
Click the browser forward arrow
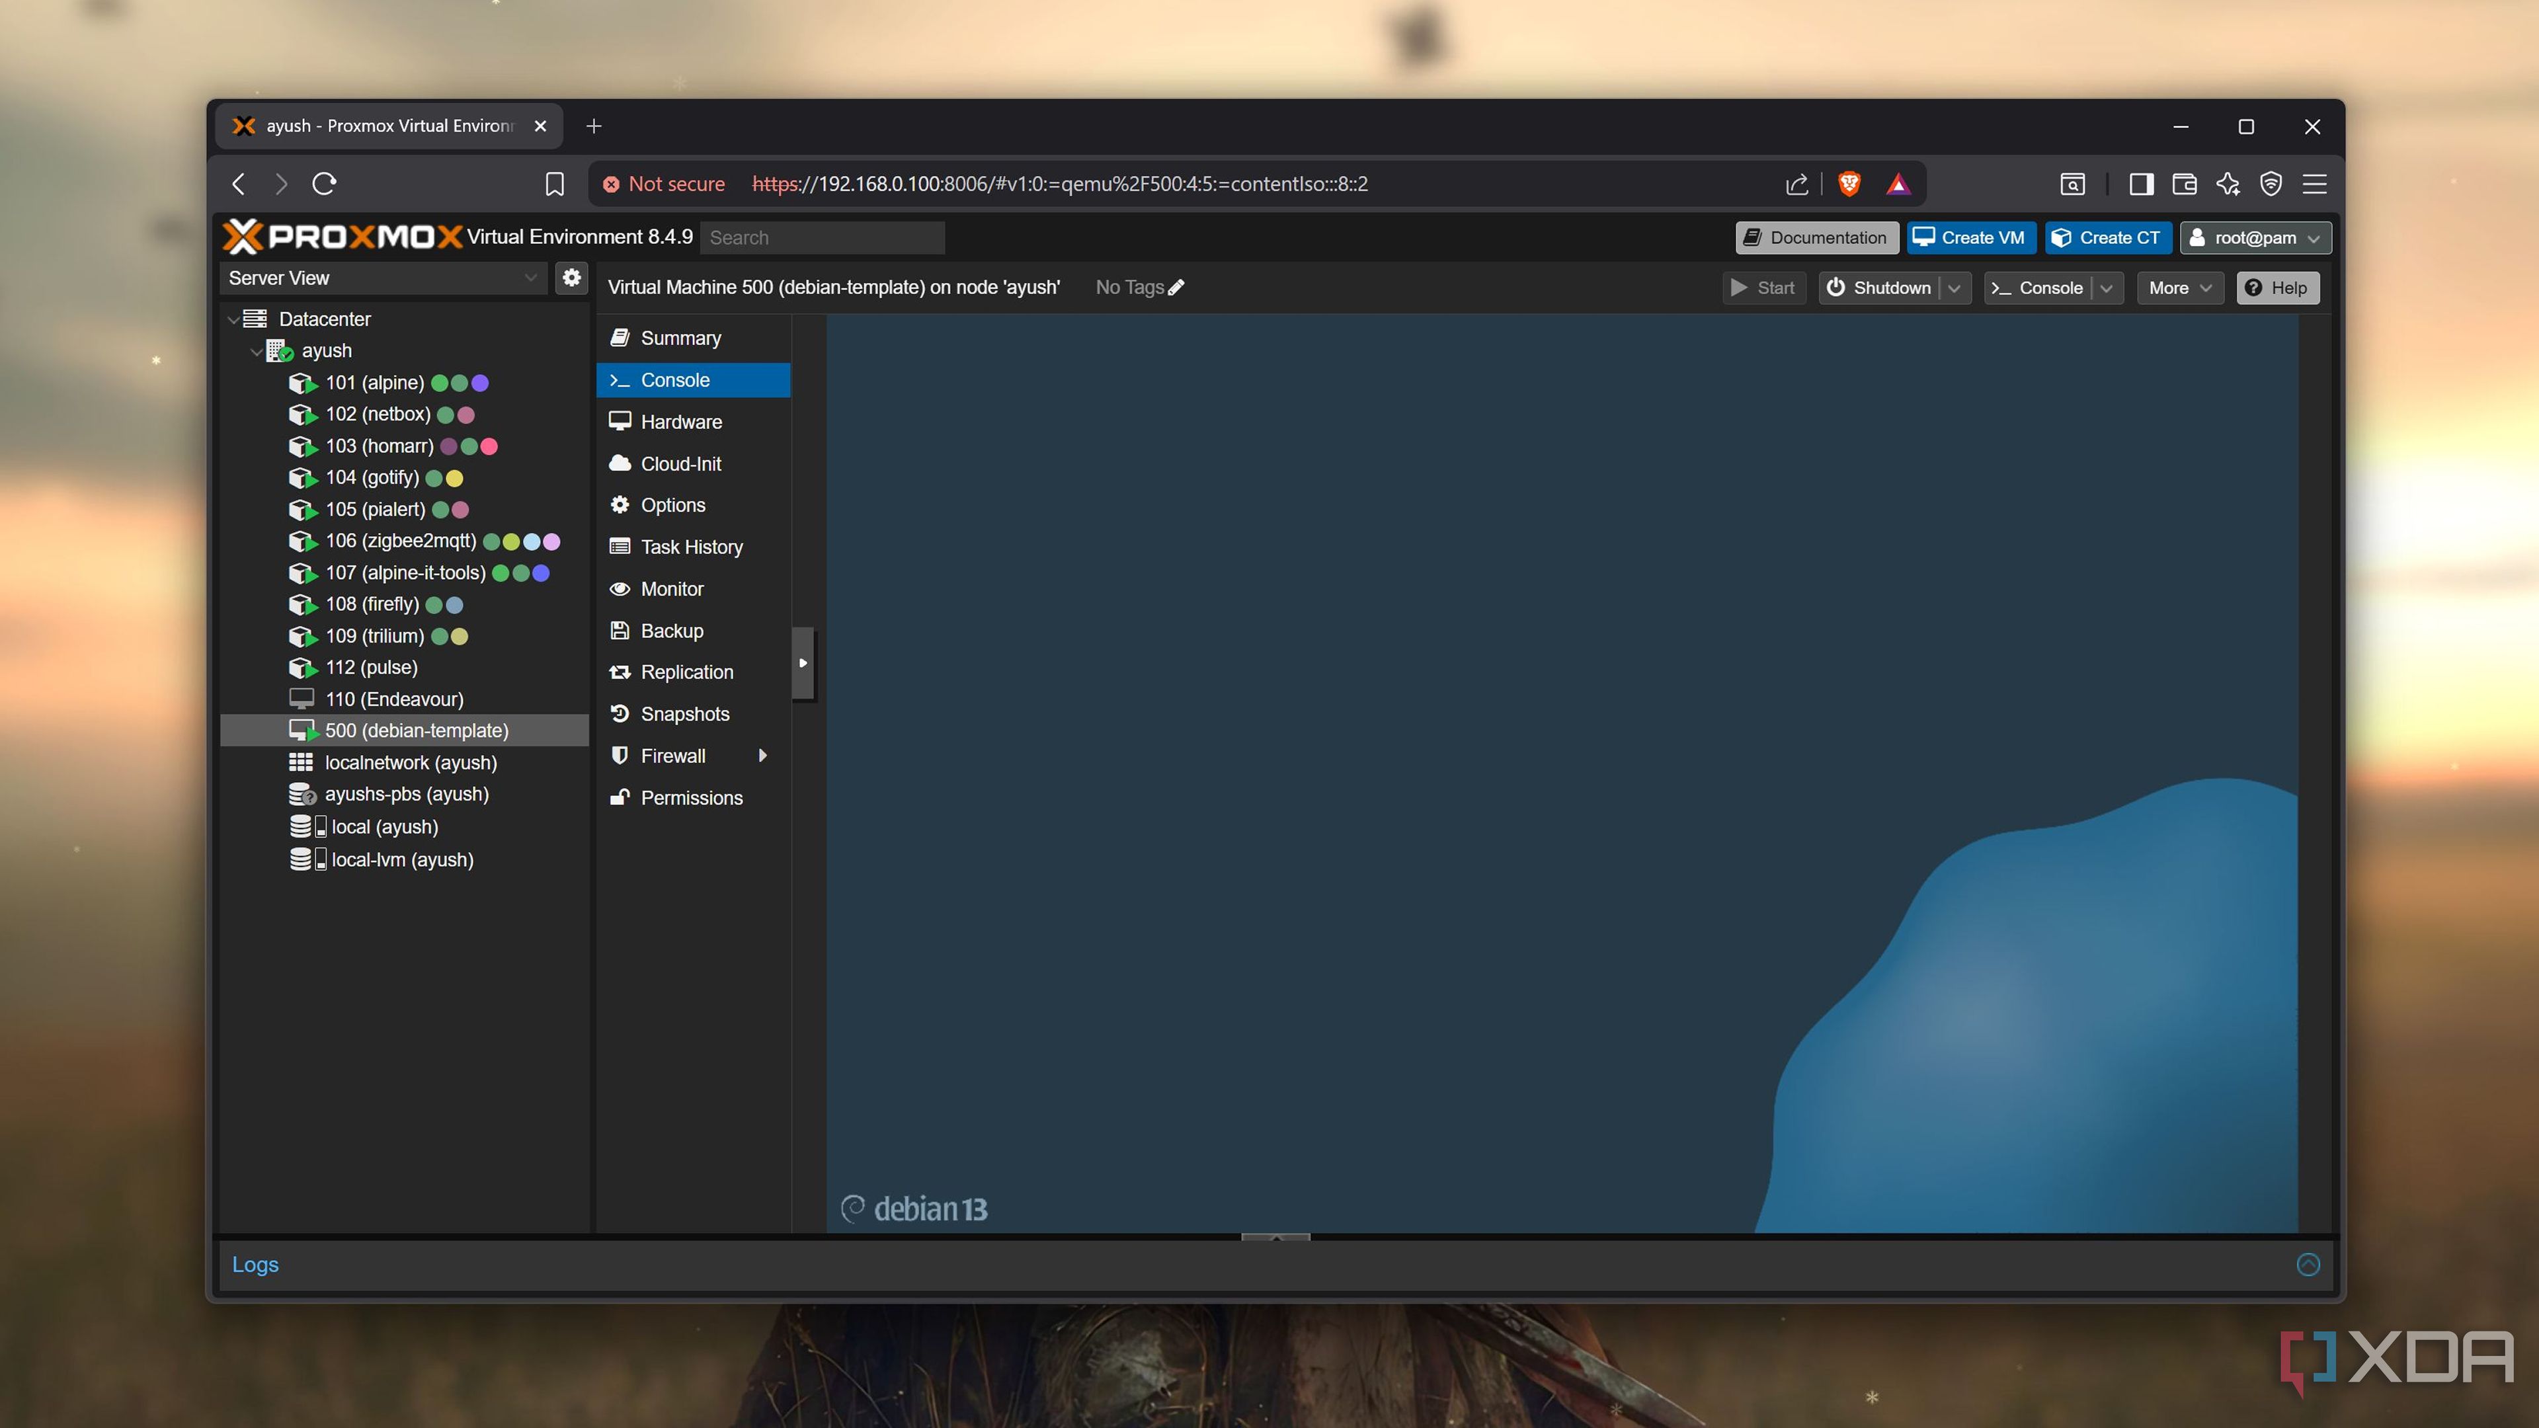[281, 184]
